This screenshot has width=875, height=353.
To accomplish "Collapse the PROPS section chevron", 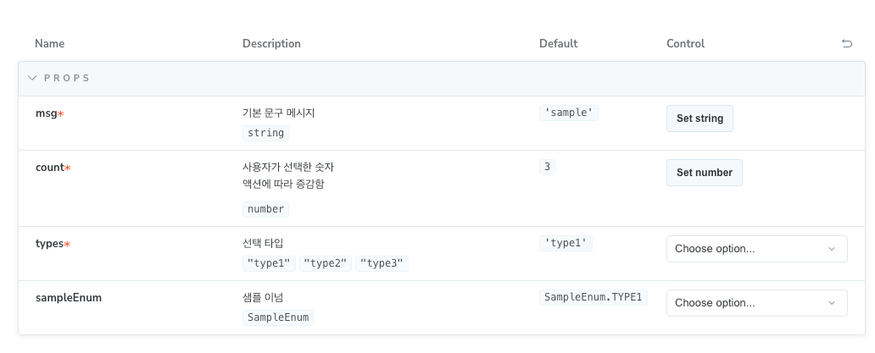I will (x=32, y=78).
